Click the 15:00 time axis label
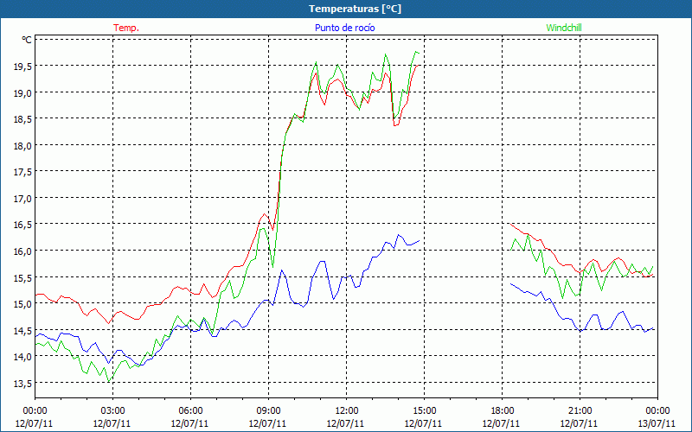The width and height of the screenshot is (692, 432). (424, 411)
